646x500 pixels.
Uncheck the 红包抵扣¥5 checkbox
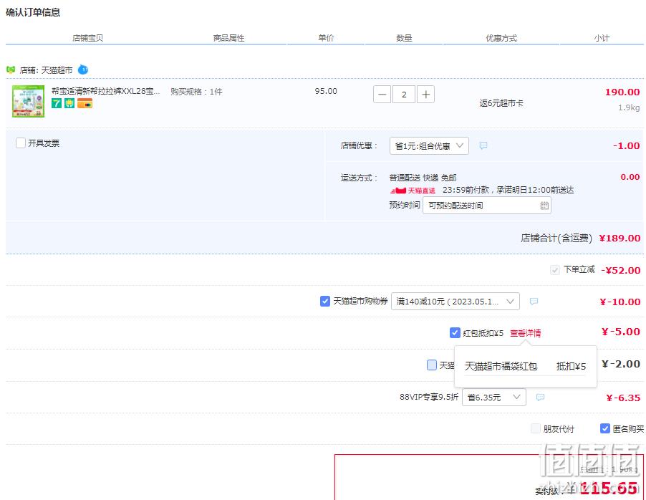455,332
